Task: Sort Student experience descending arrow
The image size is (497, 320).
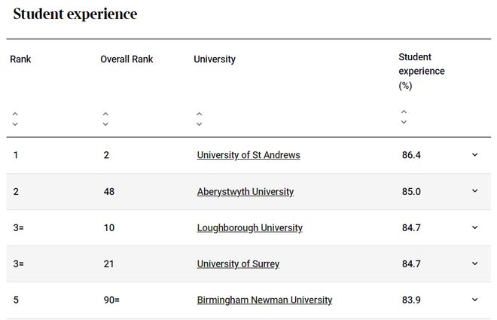Action: pyautogui.click(x=404, y=122)
